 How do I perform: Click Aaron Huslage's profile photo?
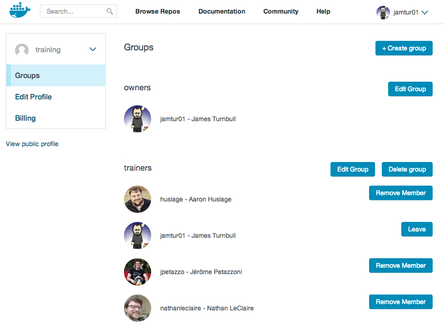point(138,199)
